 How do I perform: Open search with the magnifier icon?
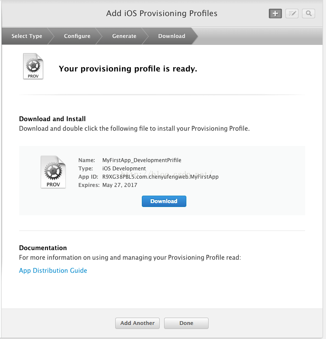(x=308, y=14)
